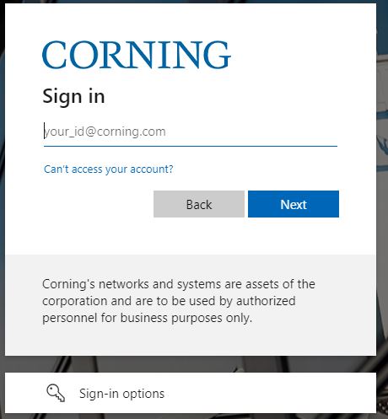Click the key icon beside Sign-in options

pos(56,393)
